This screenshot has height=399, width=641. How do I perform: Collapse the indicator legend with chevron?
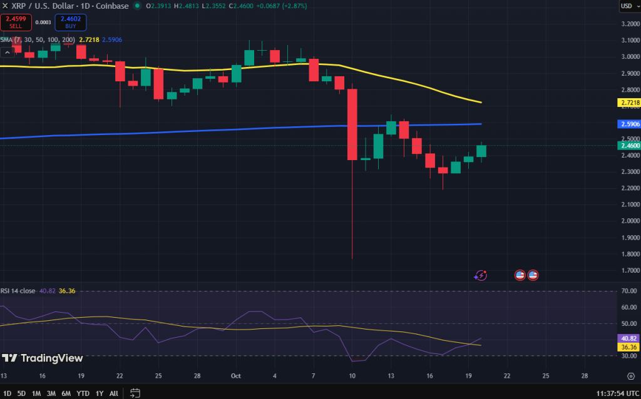click(x=8, y=53)
